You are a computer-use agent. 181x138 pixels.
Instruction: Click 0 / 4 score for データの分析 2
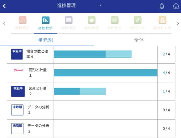click(166, 128)
